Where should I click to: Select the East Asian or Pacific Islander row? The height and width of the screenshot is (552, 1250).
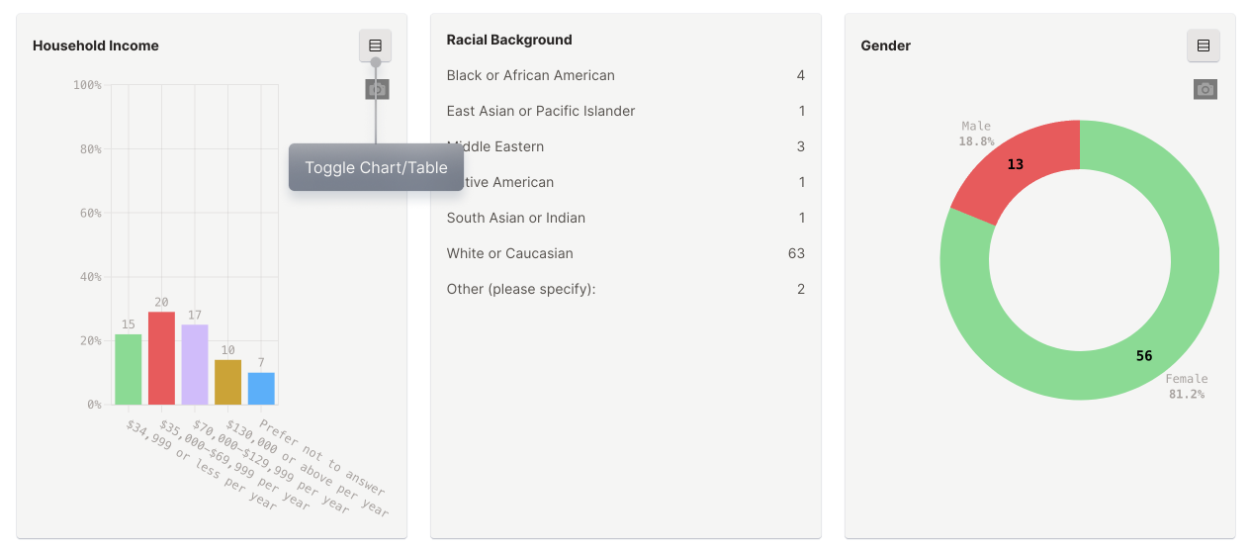tap(625, 111)
